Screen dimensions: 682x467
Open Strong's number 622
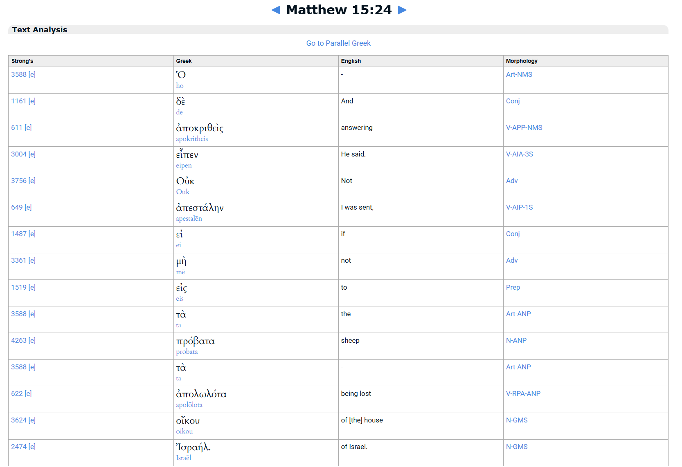(x=17, y=393)
